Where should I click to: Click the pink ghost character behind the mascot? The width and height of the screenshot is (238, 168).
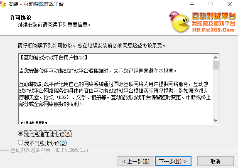click(173, 15)
